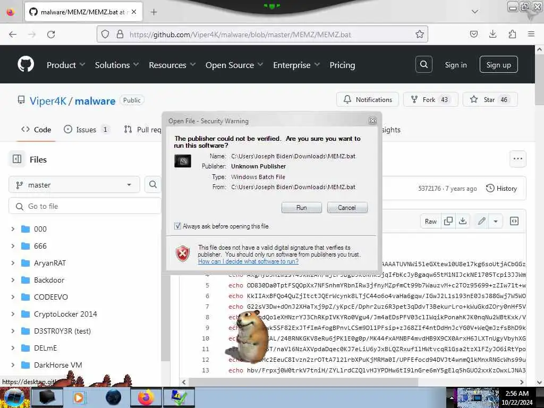Expand the Open Source menu
Image resolution: width=544 pixels, height=408 pixels.
(x=234, y=65)
